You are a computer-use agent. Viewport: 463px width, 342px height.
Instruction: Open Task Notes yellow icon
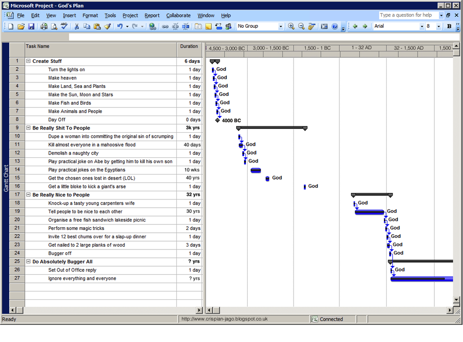coord(208,26)
